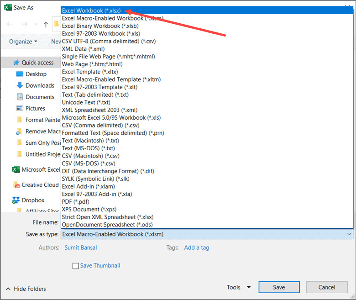Open the Desktop folder icon
The image size is (356, 300).
(x=20, y=74)
